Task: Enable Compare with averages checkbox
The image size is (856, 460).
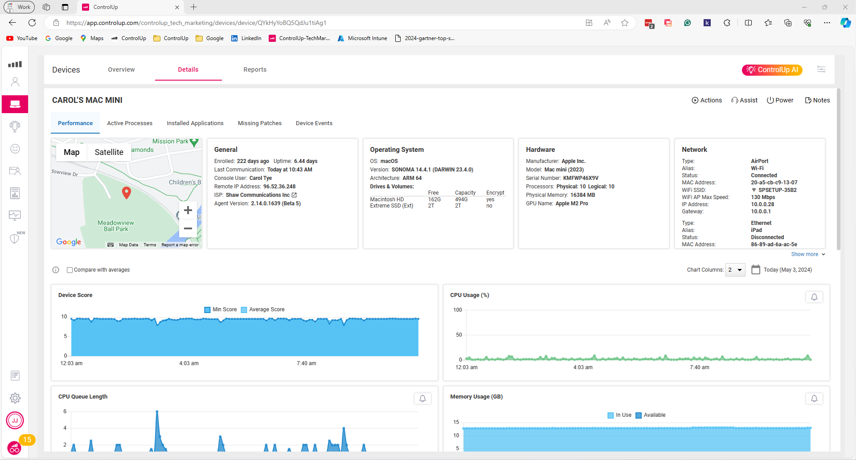Action: point(70,270)
